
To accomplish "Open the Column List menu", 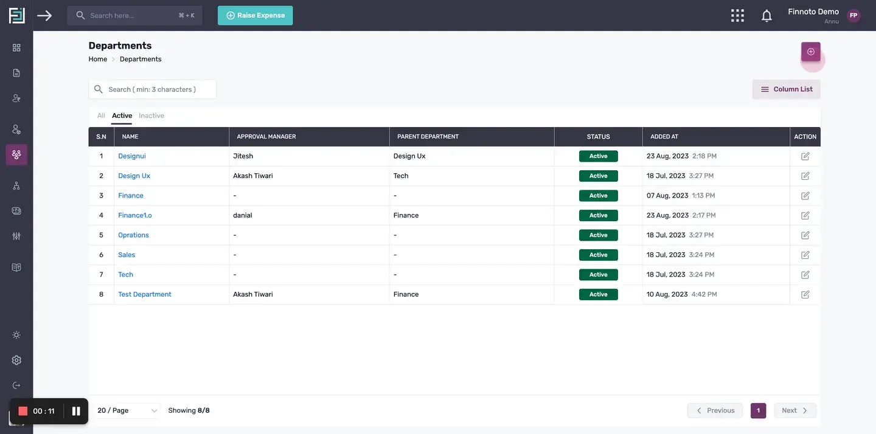I will (x=786, y=89).
